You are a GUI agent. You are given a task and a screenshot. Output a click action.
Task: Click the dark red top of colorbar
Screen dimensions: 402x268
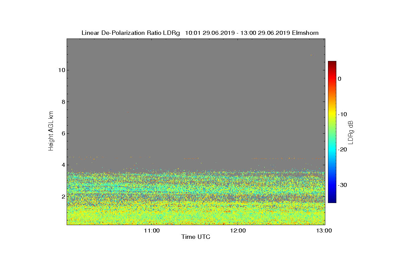332,64
